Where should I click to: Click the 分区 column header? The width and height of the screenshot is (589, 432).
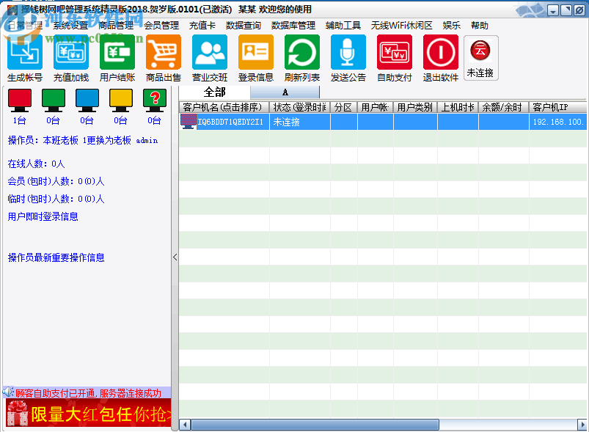point(344,107)
